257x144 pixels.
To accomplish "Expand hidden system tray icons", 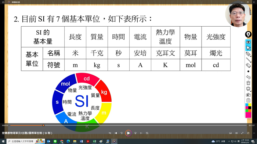I will tap(229, 141).
